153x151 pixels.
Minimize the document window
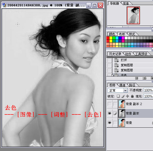[x=89, y=5]
